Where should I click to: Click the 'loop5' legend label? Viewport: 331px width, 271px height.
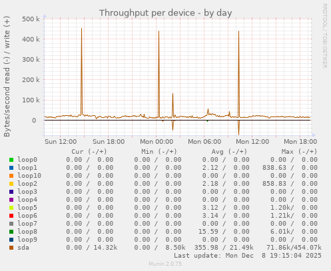27,208
